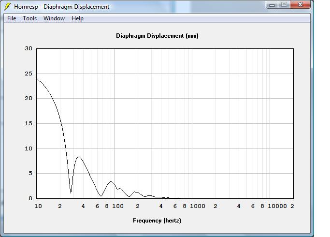The image size is (330, 237).
Task: Click the 100 label on frequency axis
Action: point(118,206)
